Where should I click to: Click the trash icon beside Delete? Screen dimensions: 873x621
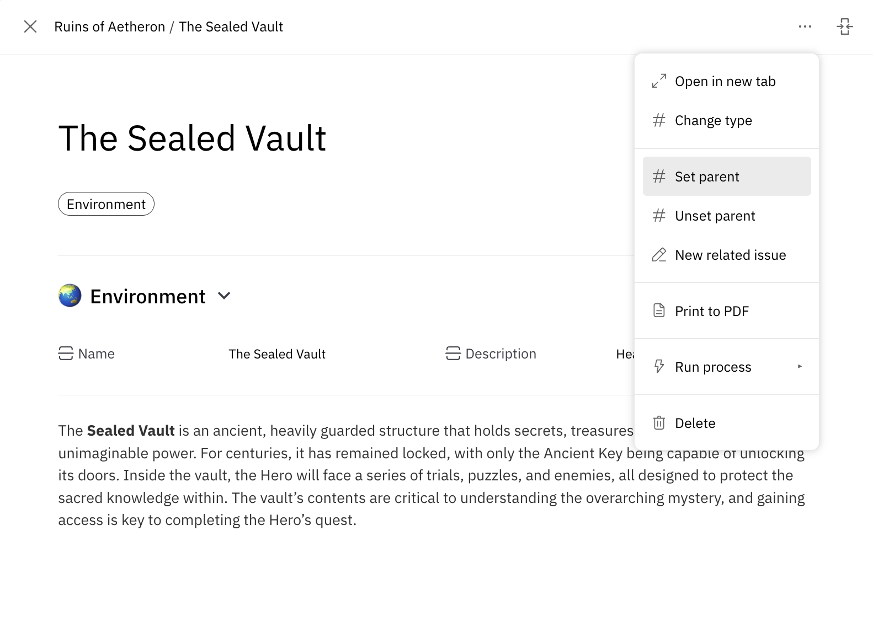(x=659, y=423)
